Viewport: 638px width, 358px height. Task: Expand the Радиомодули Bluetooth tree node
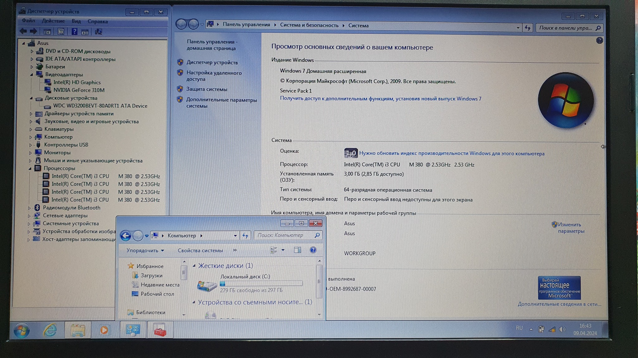click(29, 208)
